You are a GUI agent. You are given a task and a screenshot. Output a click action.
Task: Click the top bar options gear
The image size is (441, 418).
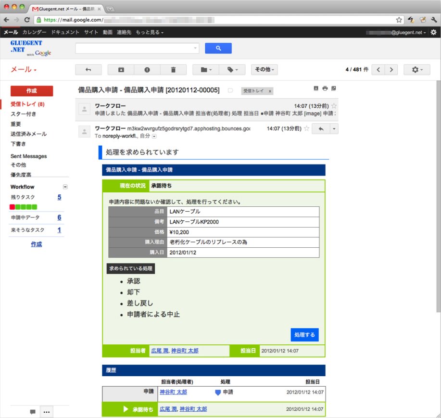434,32
